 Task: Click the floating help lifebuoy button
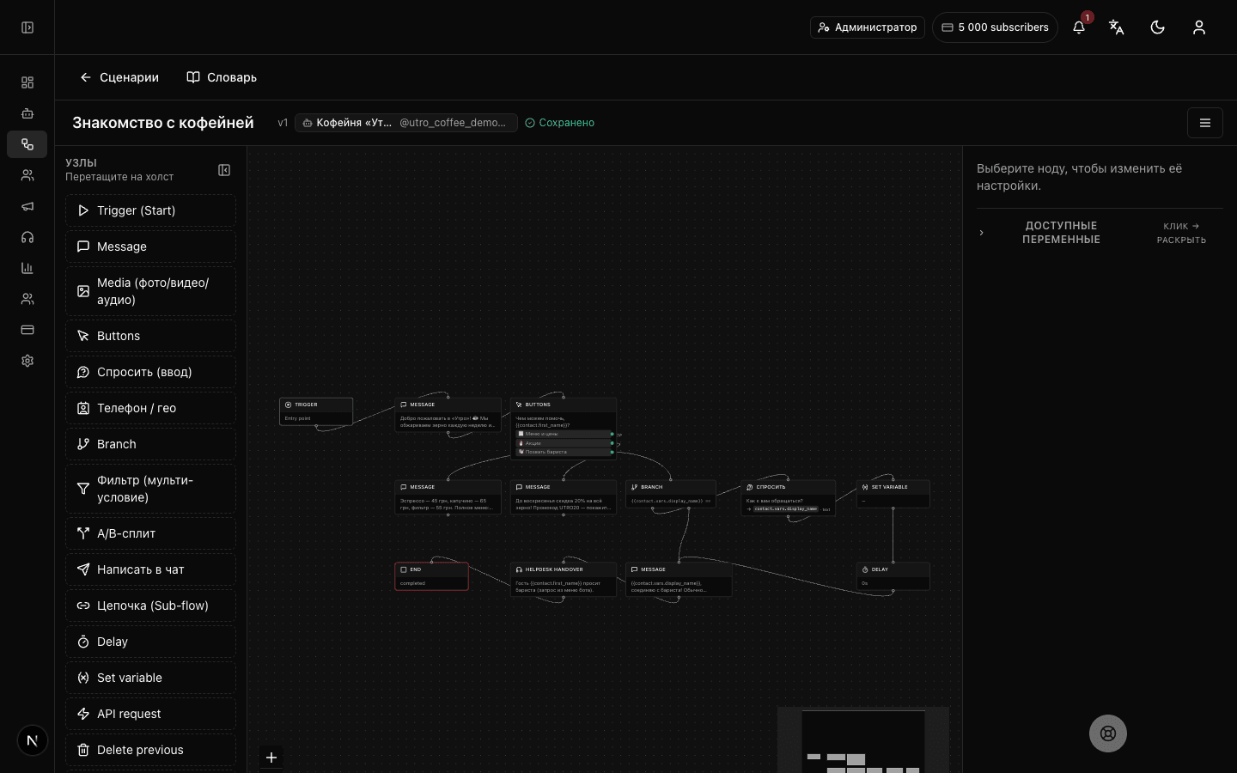[1108, 733]
